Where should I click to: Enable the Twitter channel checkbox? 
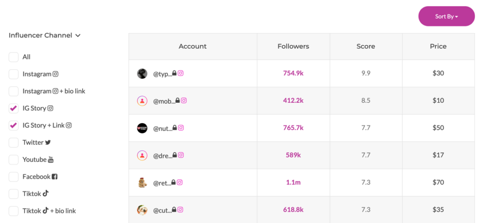(14, 142)
